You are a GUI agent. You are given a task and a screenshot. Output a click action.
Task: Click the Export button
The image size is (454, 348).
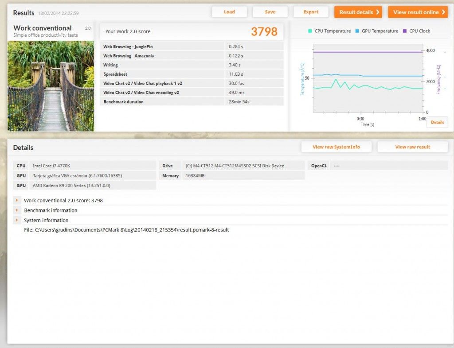point(311,12)
